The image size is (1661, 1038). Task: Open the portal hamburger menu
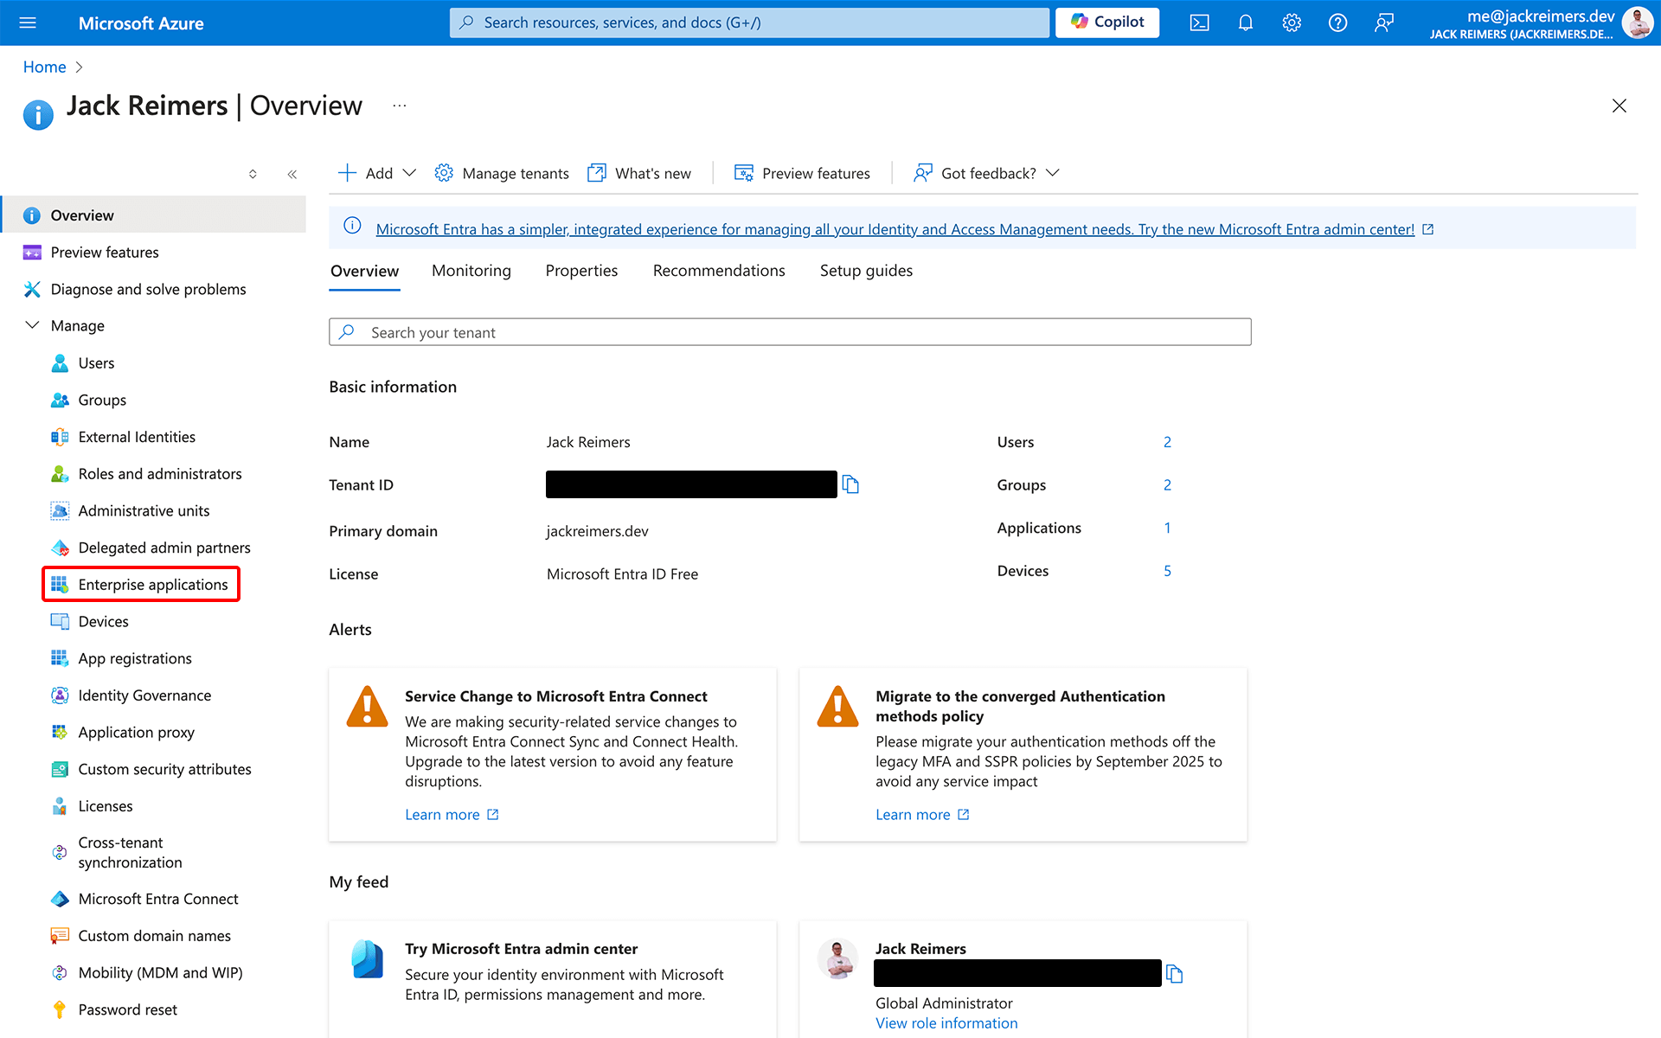28,22
